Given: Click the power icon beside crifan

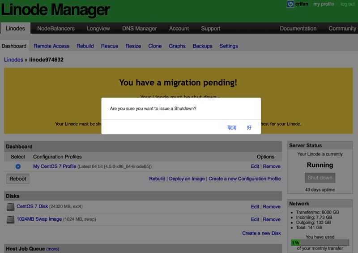Looking at the screenshot, I should point(290,4).
